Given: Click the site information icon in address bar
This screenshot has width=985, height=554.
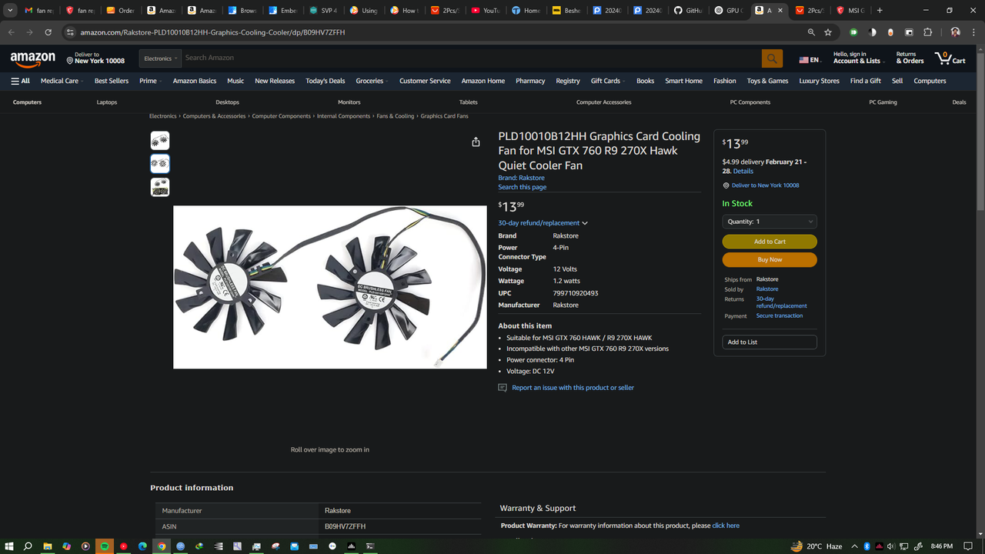Looking at the screenshot, I should point(70,32).
